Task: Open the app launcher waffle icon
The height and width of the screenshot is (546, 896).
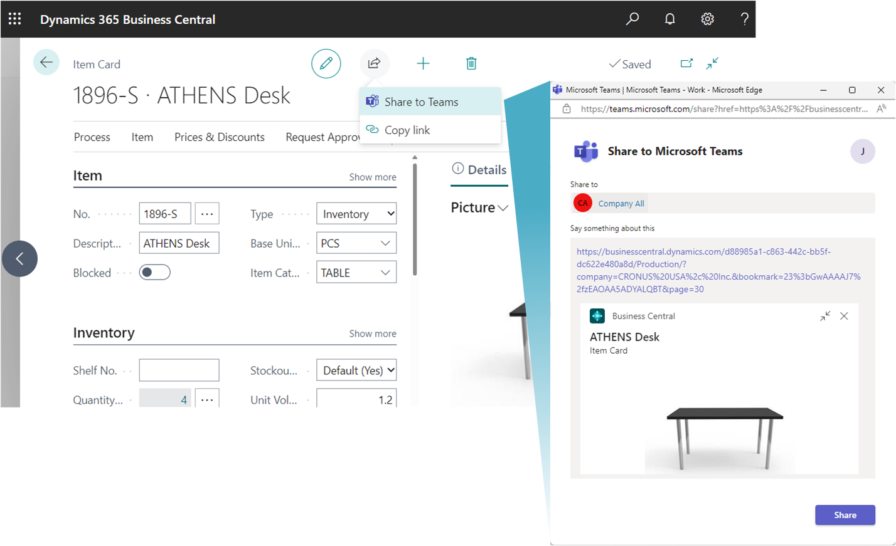Action: pyautogui.click(x=14, y=18)
